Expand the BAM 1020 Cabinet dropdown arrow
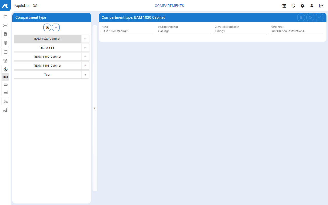 tap(85, 39)
